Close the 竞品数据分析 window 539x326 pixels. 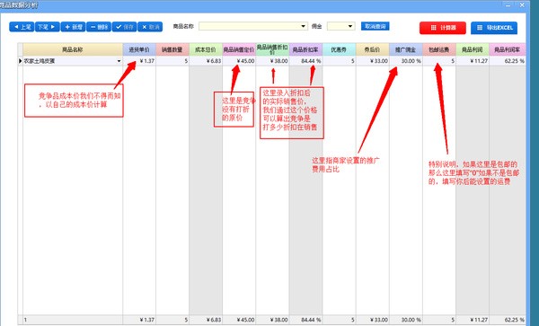click(x=522, y=4)
